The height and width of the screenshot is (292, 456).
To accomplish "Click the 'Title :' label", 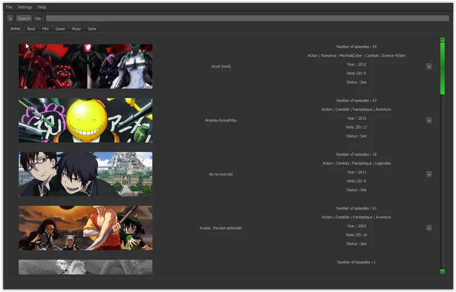I will pyautogui.click(x=39, y=19).
